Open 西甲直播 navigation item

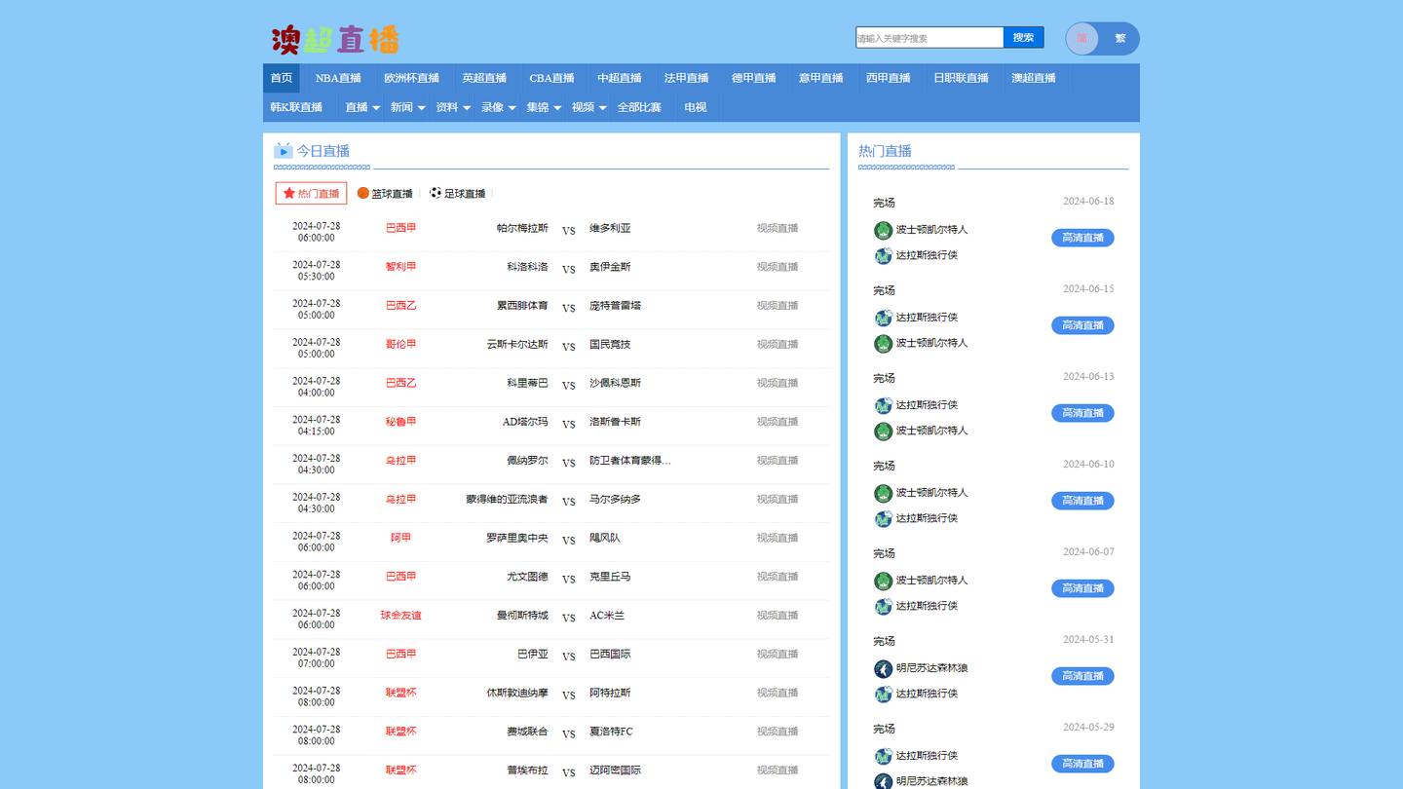pyautogui.click(x=889, y=78)
